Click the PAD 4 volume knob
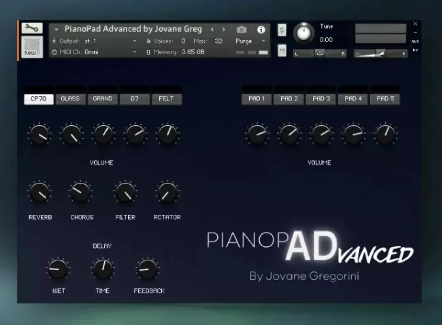The image size is (442, 325). point(354,134)
